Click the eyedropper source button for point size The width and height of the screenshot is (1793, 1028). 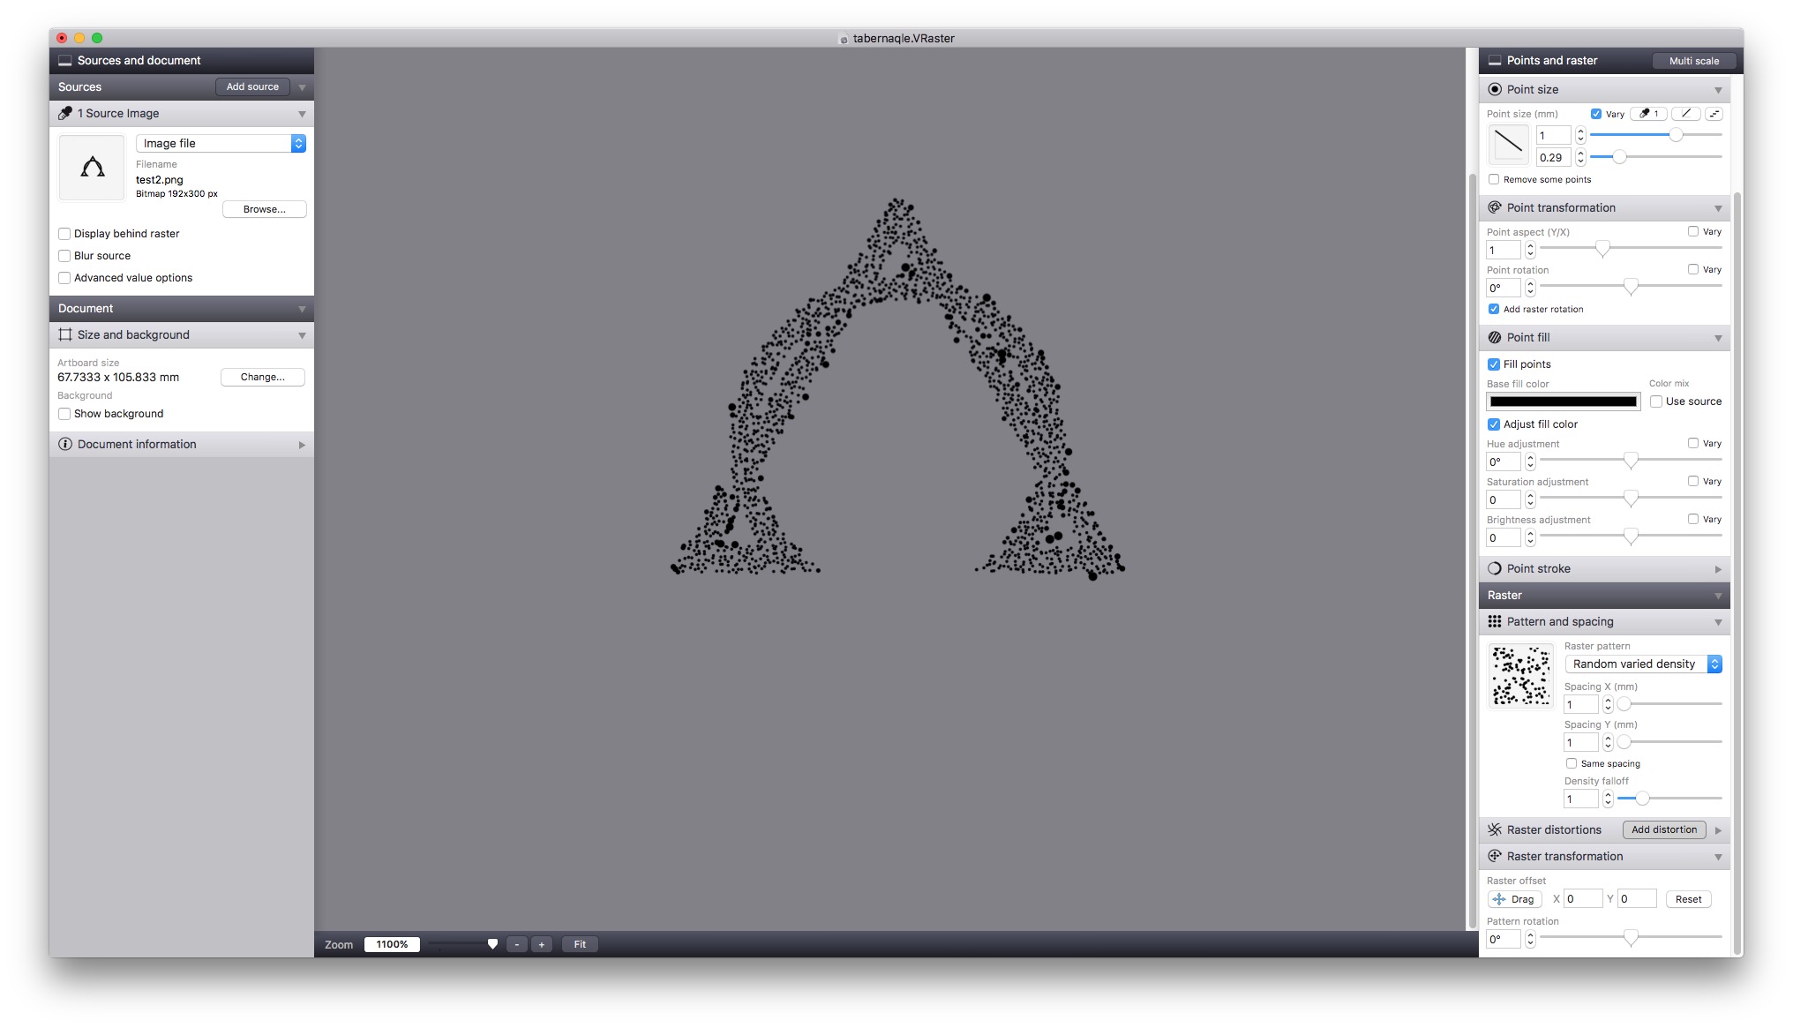[x=1647, y=114]
